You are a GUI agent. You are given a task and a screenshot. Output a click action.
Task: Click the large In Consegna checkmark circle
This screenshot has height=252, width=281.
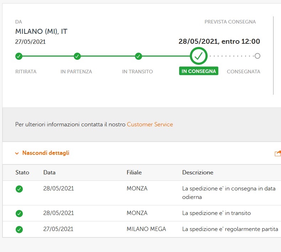pyautogui.click(x=199, y=56)
